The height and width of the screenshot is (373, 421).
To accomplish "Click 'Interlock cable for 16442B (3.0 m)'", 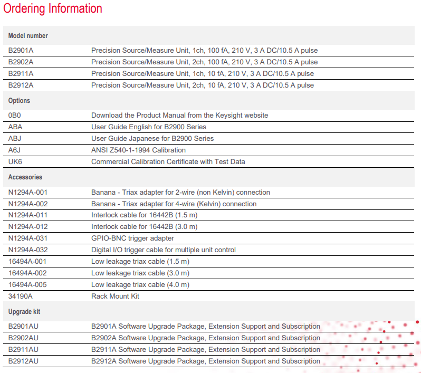I will coord(145,227).
